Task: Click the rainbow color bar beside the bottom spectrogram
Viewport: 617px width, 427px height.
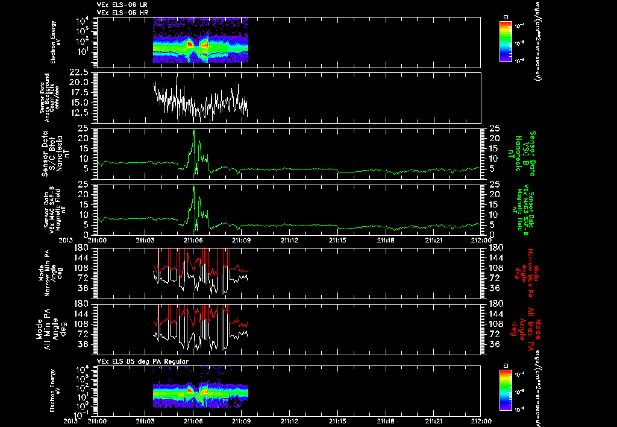Action: 506,390
